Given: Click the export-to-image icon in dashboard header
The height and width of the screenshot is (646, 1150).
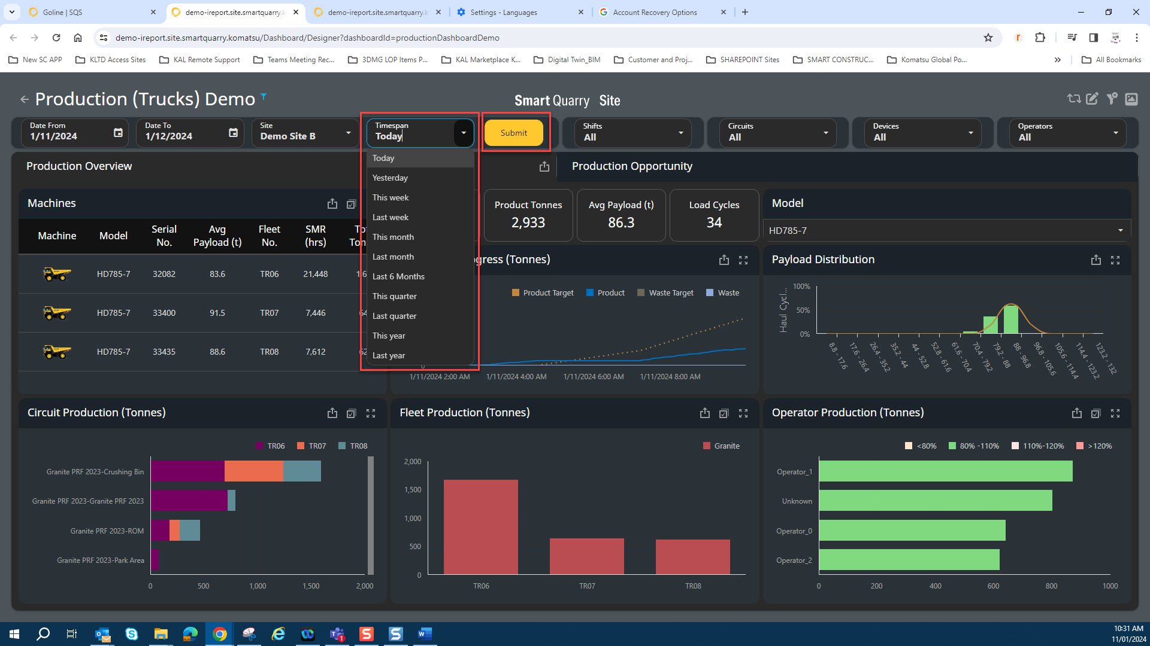Looking at the screenshot, I should pyautogui.click(x=1131, y=99).
